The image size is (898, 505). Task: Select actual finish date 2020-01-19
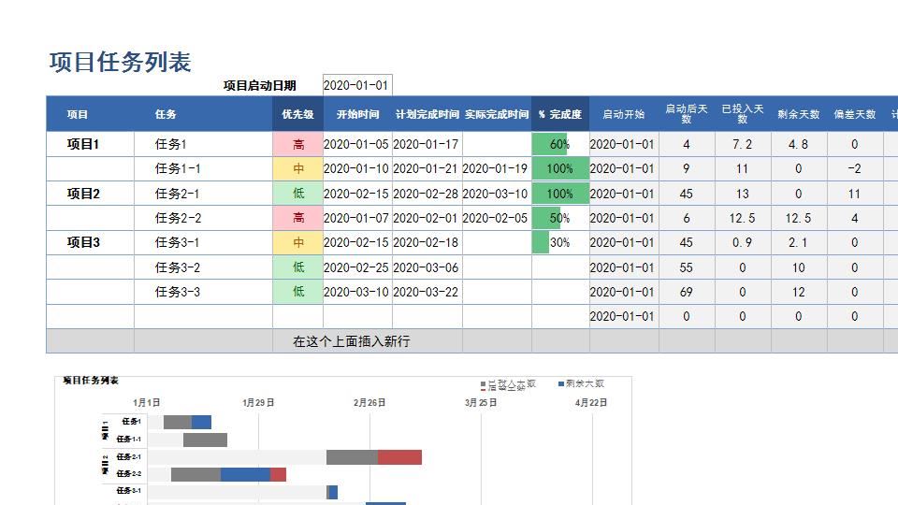click(497, 169)
